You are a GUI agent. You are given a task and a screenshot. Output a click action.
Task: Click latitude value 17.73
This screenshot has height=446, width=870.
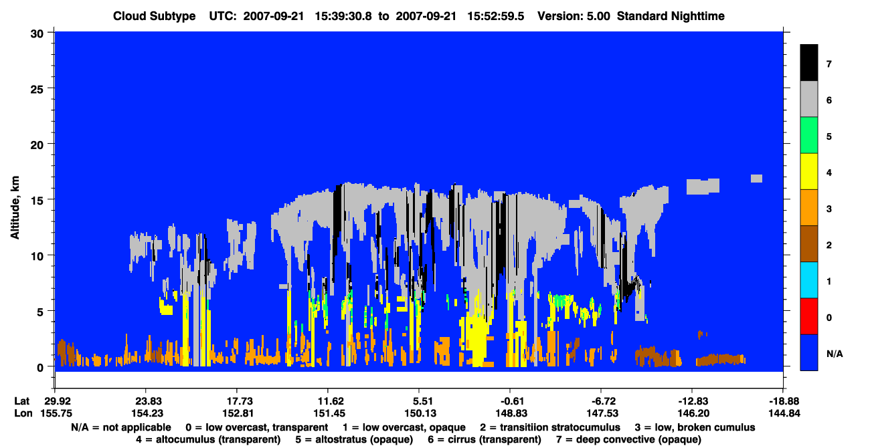[x=236, y=401]
